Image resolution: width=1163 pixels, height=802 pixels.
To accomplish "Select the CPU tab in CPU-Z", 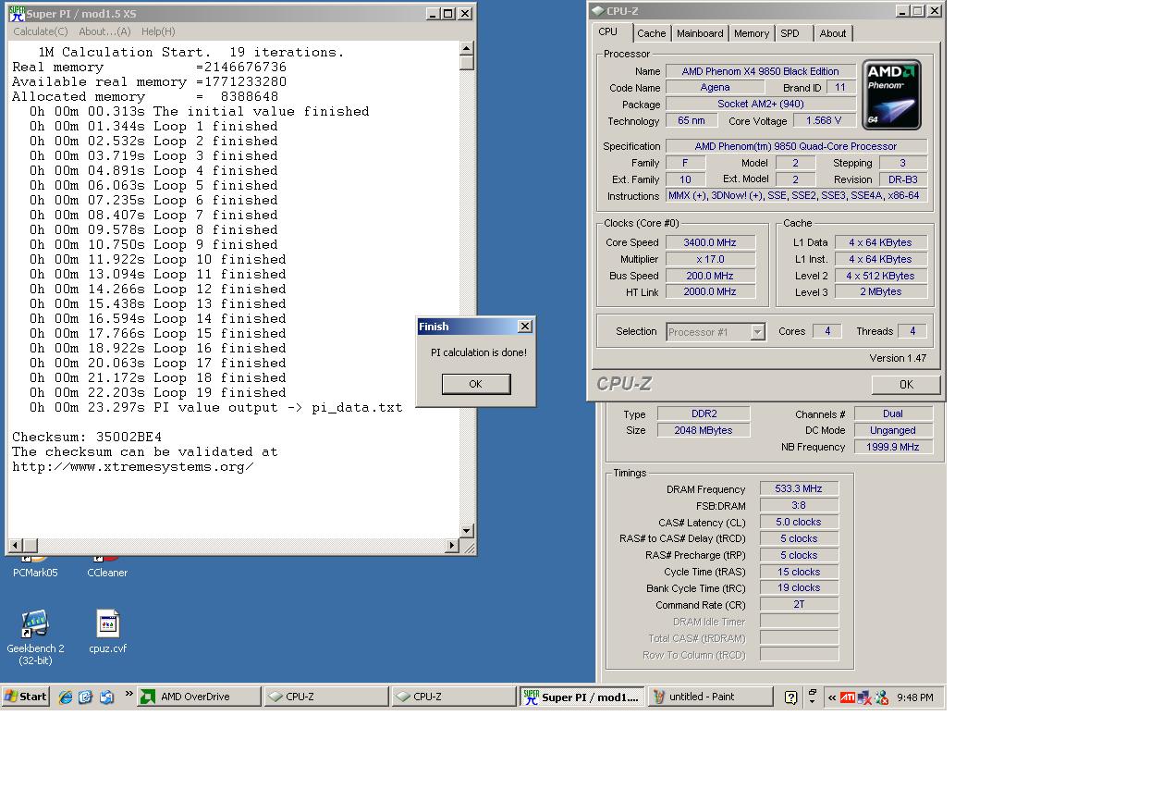I will point(608,31).
